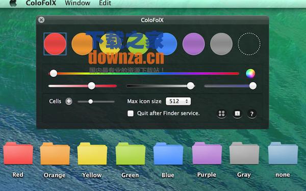Click the black-to-white brightness slider knob
306x191 pixels.
tap(191, 86)
